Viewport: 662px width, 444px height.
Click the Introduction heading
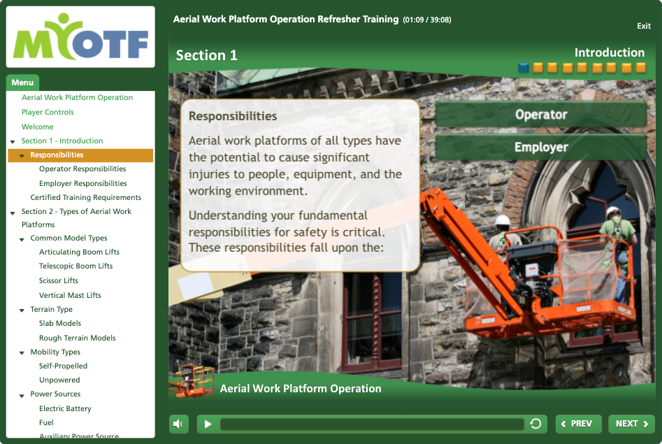click(x=610, y=52)
